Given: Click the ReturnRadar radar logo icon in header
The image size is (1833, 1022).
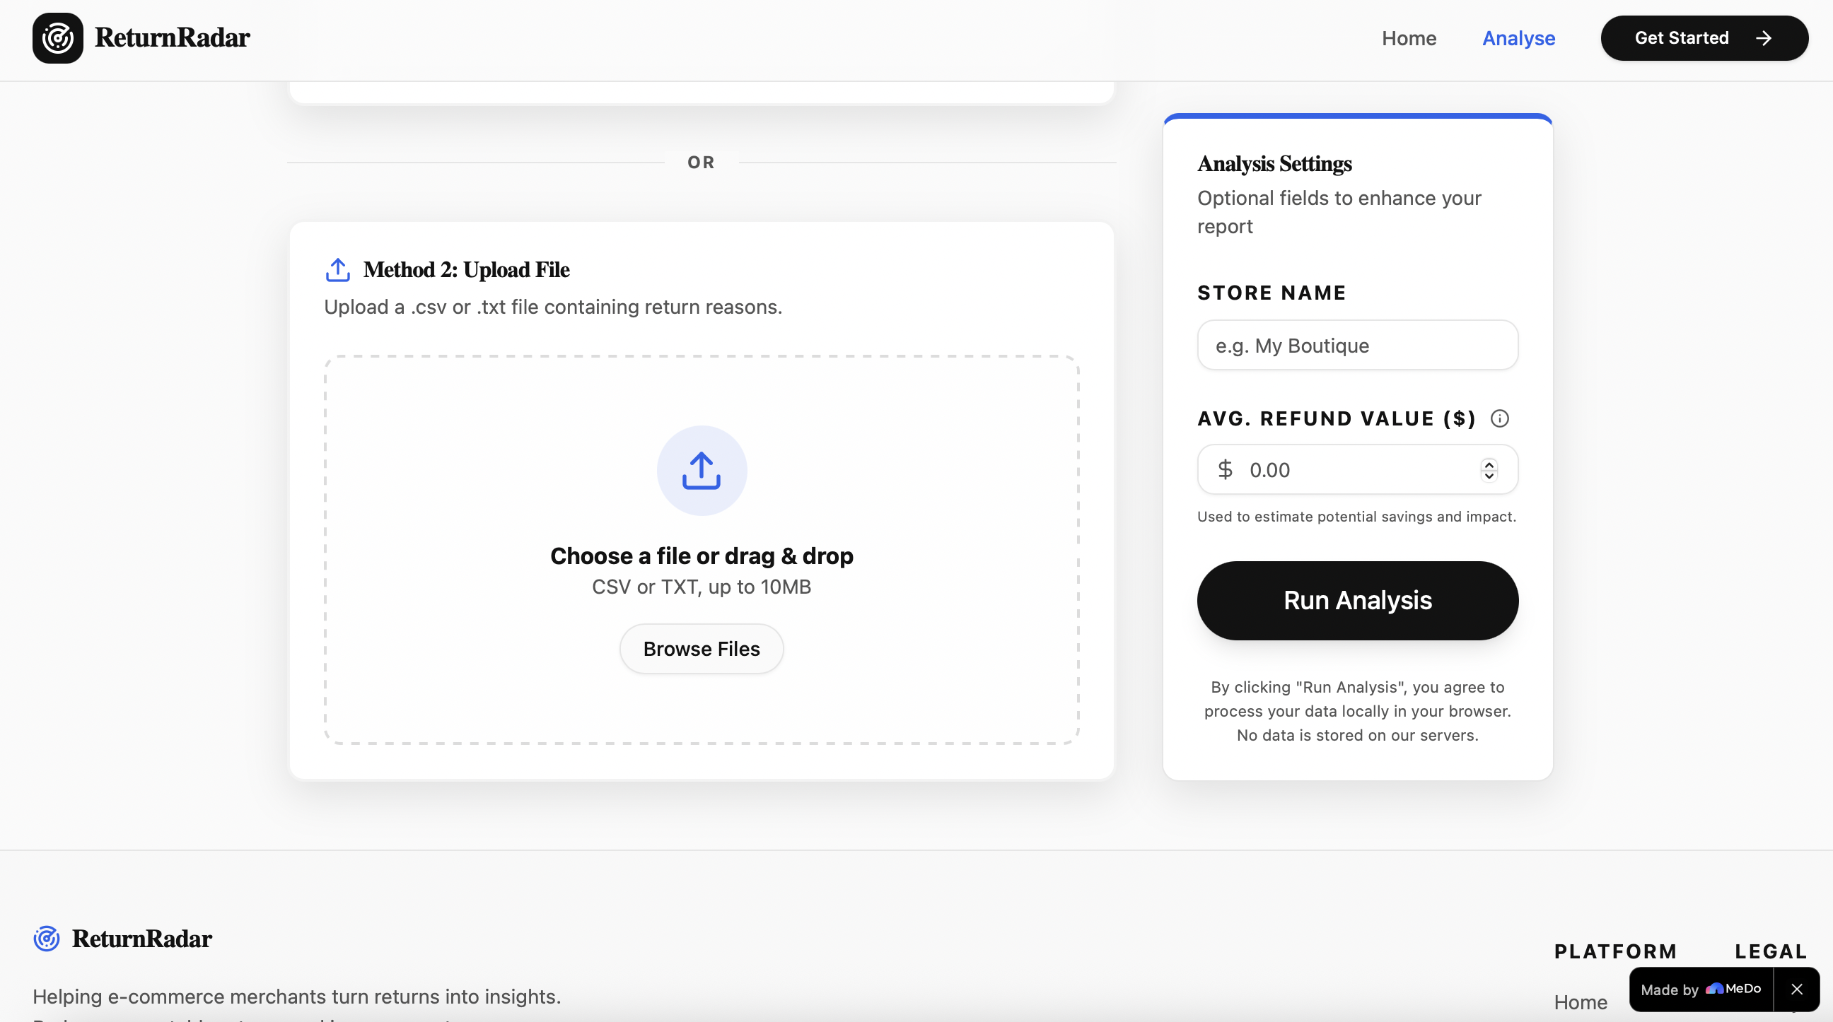Looking at the screenshot, I should [x=58, y=37].
